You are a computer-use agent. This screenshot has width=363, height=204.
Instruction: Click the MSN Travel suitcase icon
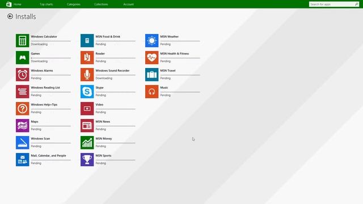[151, 74]
